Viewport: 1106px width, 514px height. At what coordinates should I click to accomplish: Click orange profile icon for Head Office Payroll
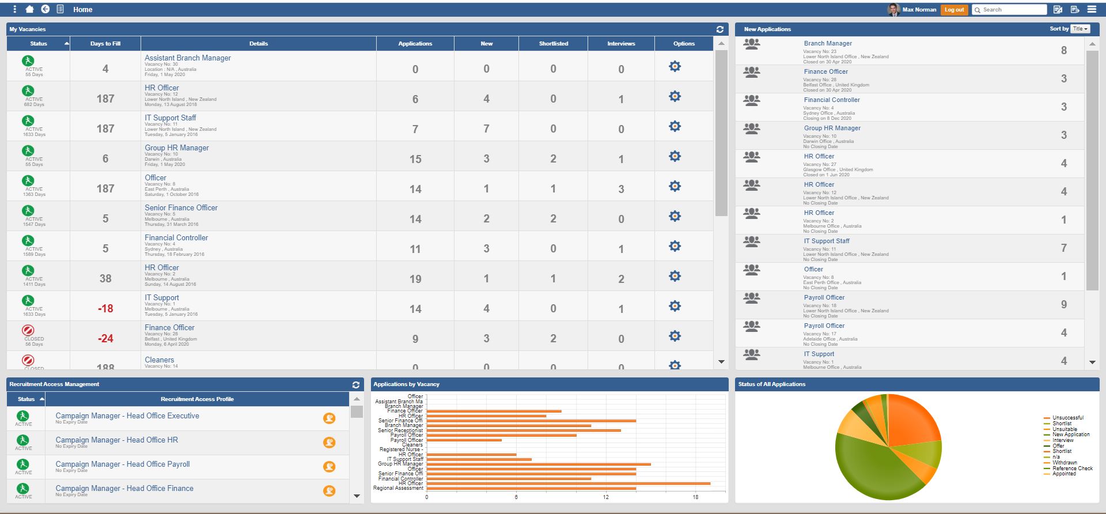coord(329,467)
